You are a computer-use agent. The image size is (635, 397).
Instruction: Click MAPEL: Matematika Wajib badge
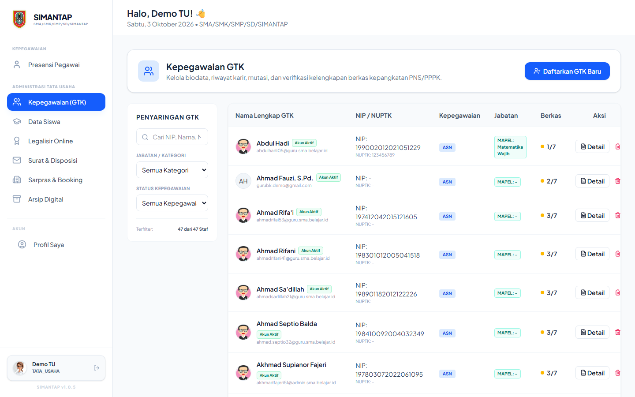coord(510,147)
